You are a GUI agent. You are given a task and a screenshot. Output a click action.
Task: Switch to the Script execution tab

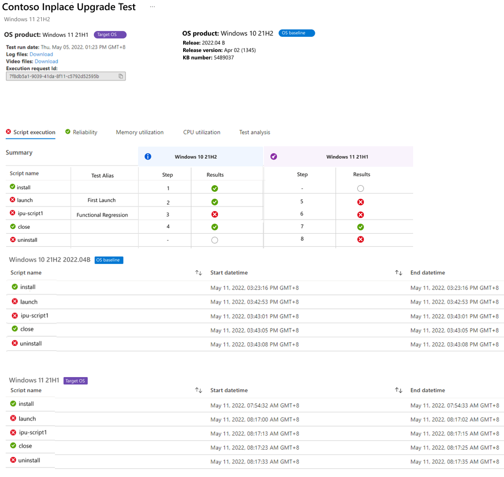31,132
